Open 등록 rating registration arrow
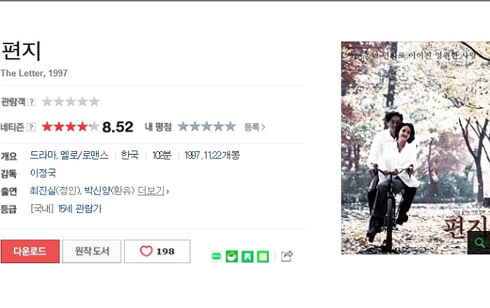The width and height of the screenshot is (490, 308). click(x=254, y=127)
